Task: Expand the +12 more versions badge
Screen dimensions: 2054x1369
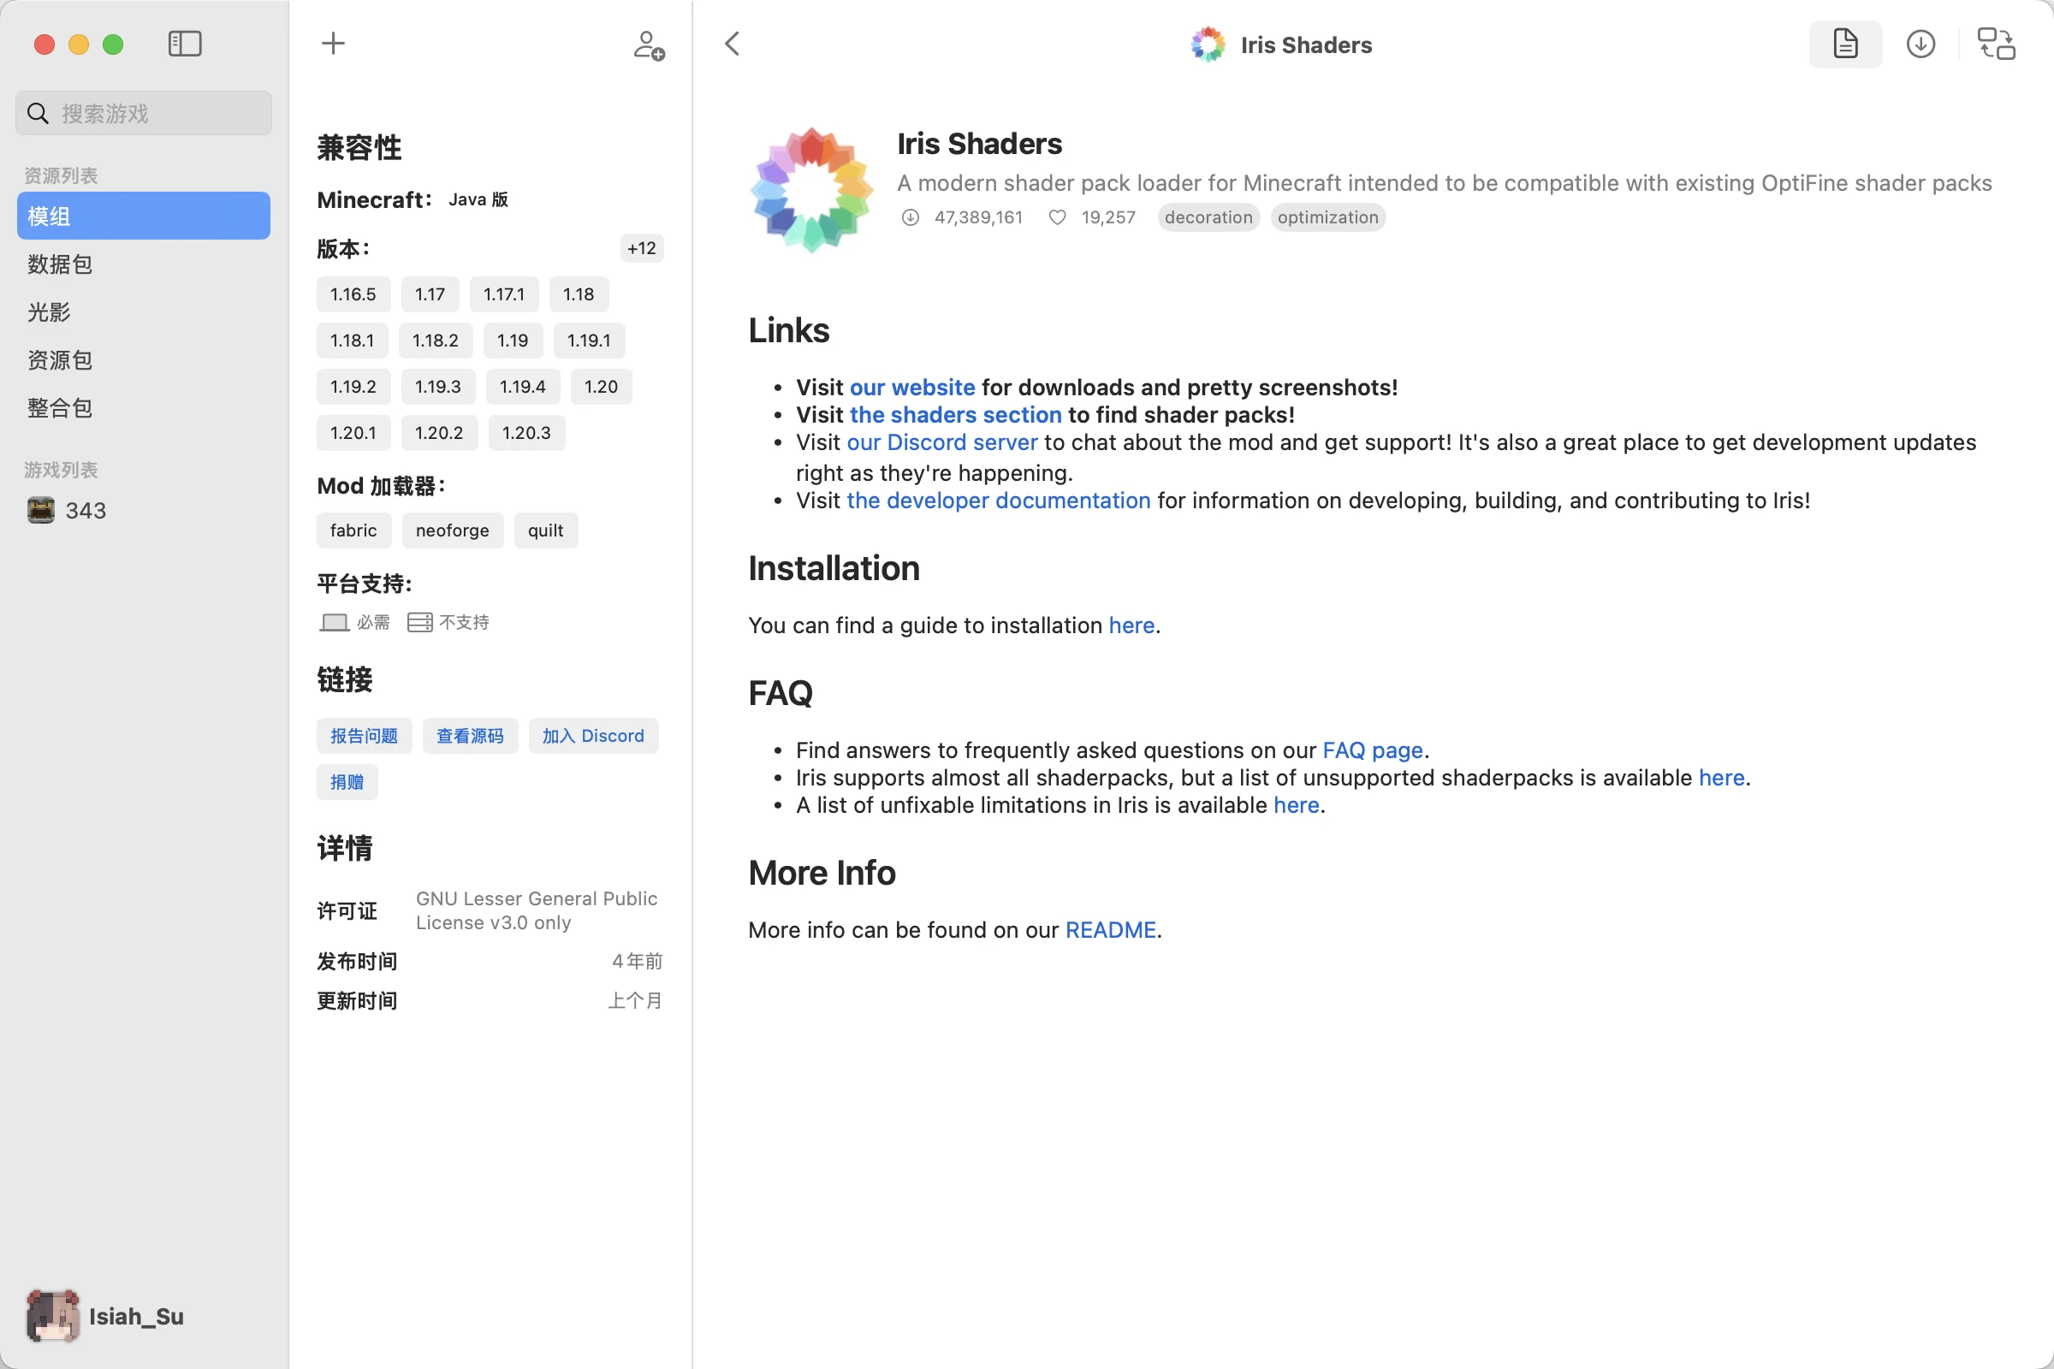Action: pos(641,248)
